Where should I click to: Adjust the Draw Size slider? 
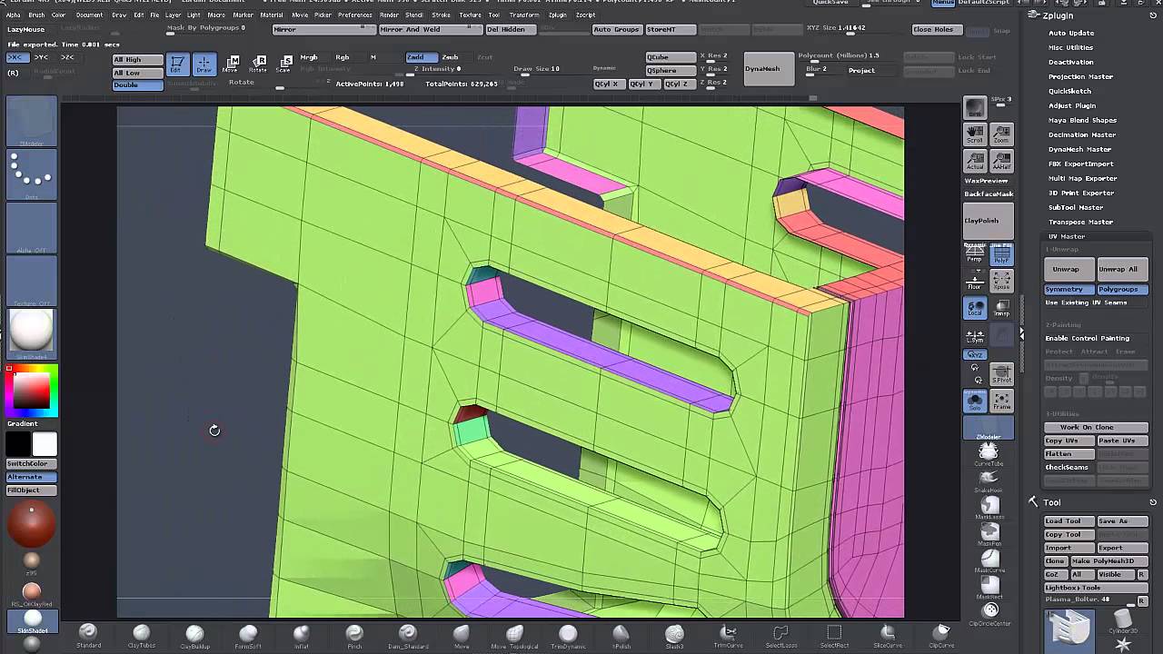[x=536, y=71]
